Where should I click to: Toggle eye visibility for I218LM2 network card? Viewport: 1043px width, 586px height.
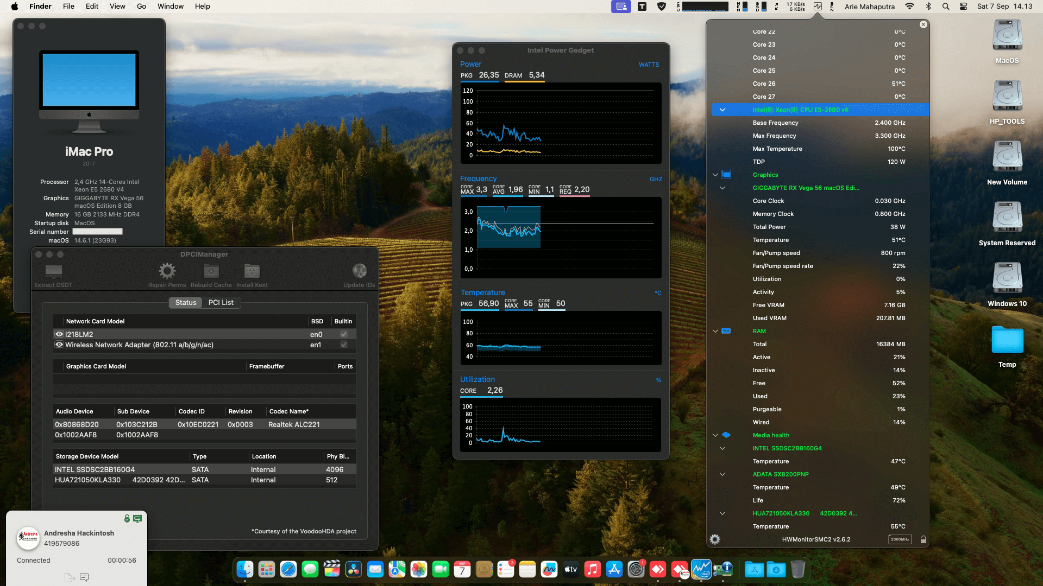59,334
